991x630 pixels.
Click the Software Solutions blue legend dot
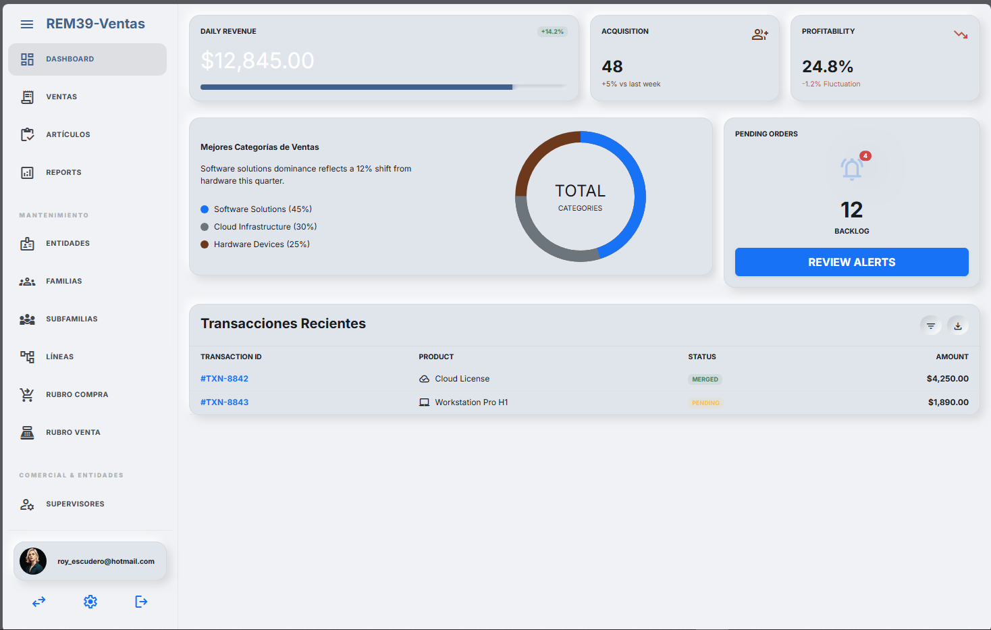click(x=205, y=209)
